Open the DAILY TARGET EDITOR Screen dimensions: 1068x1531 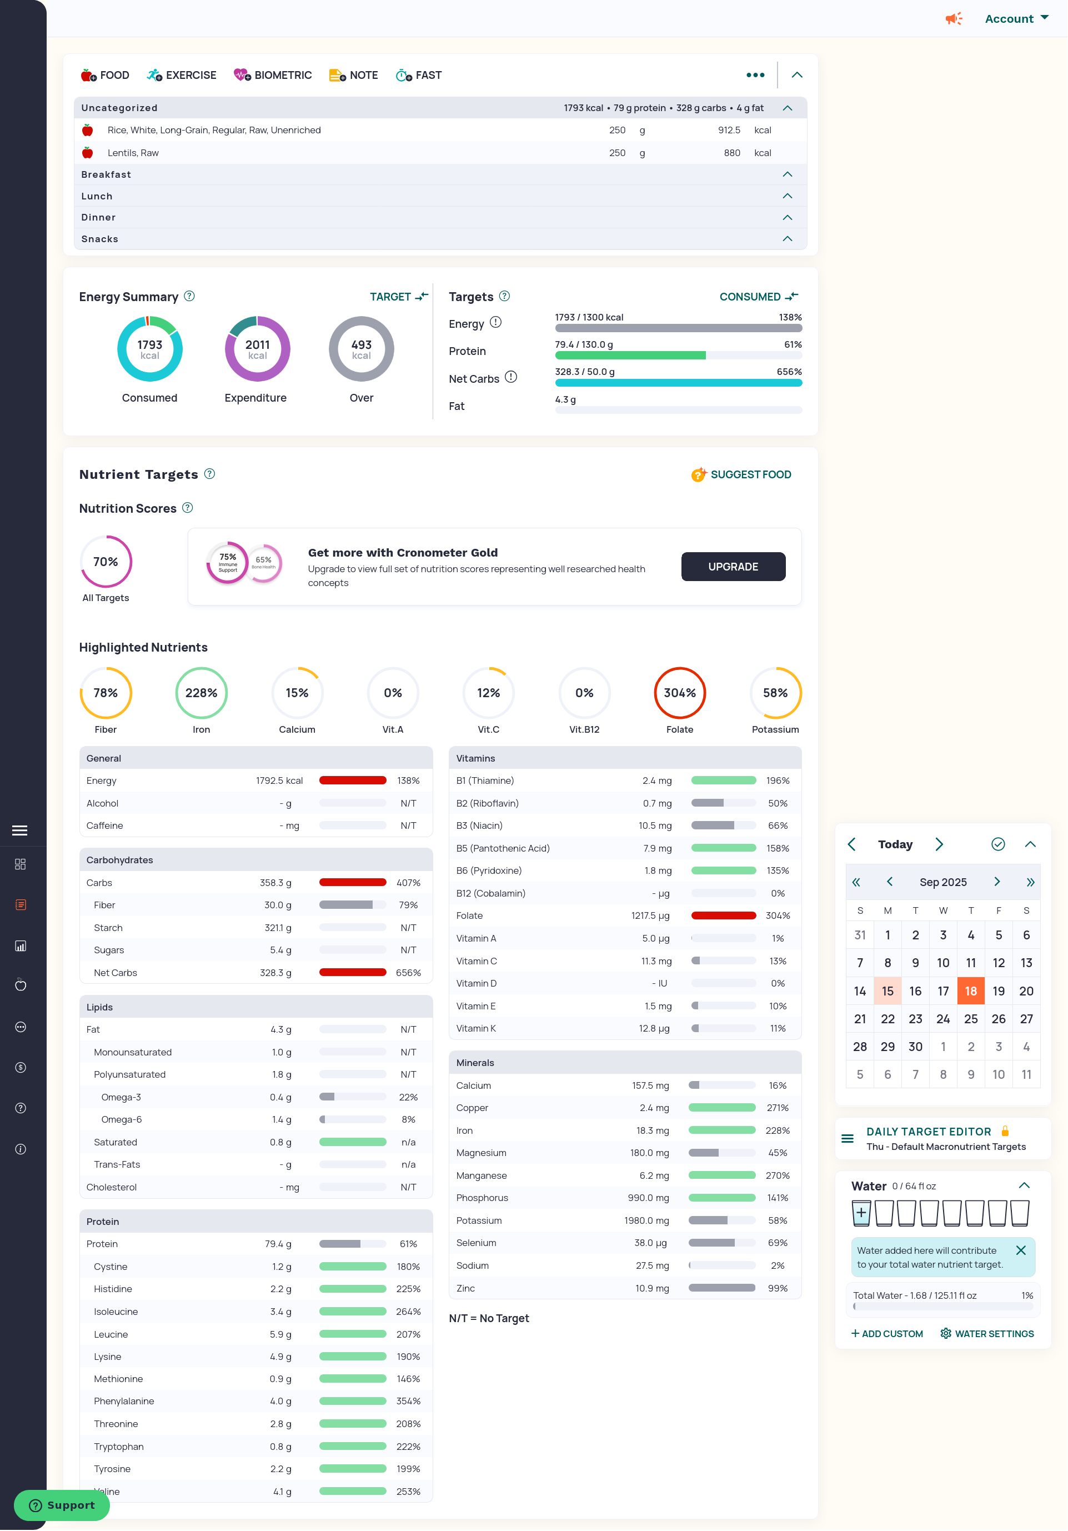942,1138
